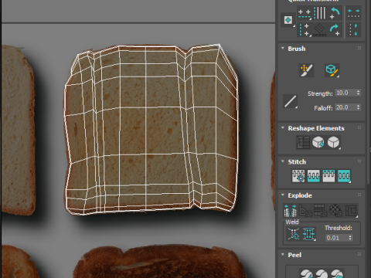This screenshot has width=371, height=278.
Task: Click the Align Horizontally to Pivot icon
Action: coord(305,14)
